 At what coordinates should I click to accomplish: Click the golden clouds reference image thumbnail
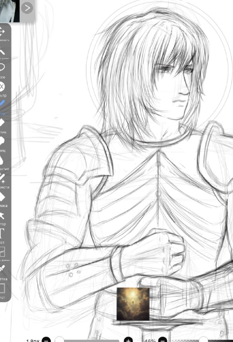click(133, 304)
